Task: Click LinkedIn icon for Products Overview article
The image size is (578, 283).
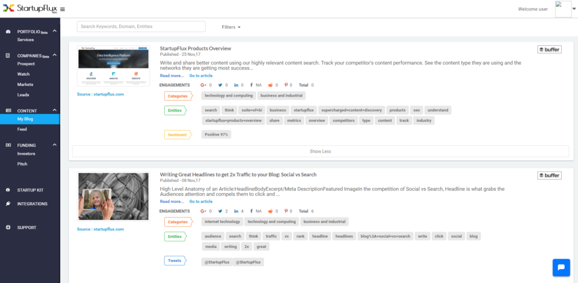Action: (237, 85)
